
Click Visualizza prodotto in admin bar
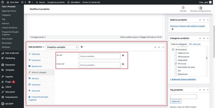56,2
